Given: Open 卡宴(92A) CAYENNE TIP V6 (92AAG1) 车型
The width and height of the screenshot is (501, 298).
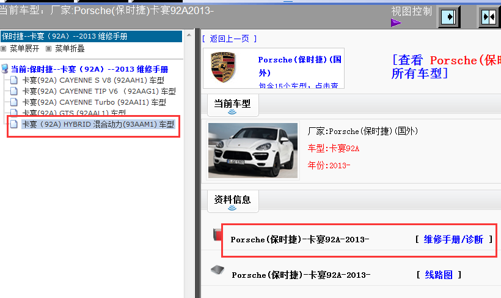Looking at the screenshot, I should [x=99, y=91].
